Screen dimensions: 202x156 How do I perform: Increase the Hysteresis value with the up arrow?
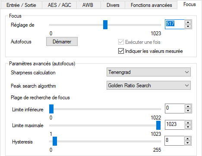tap(187, 138)
